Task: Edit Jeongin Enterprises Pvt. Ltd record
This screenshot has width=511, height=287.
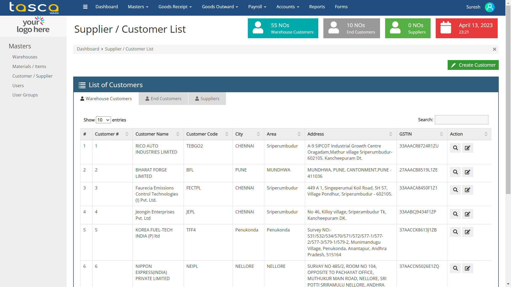Action: [x=467, y=214]
